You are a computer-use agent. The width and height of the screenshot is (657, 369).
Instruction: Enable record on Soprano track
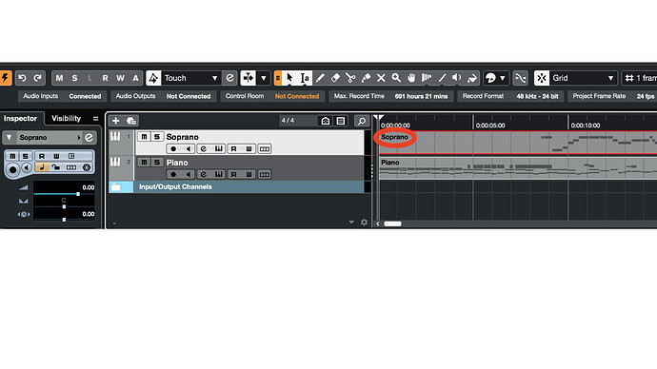tap(173, 149)
